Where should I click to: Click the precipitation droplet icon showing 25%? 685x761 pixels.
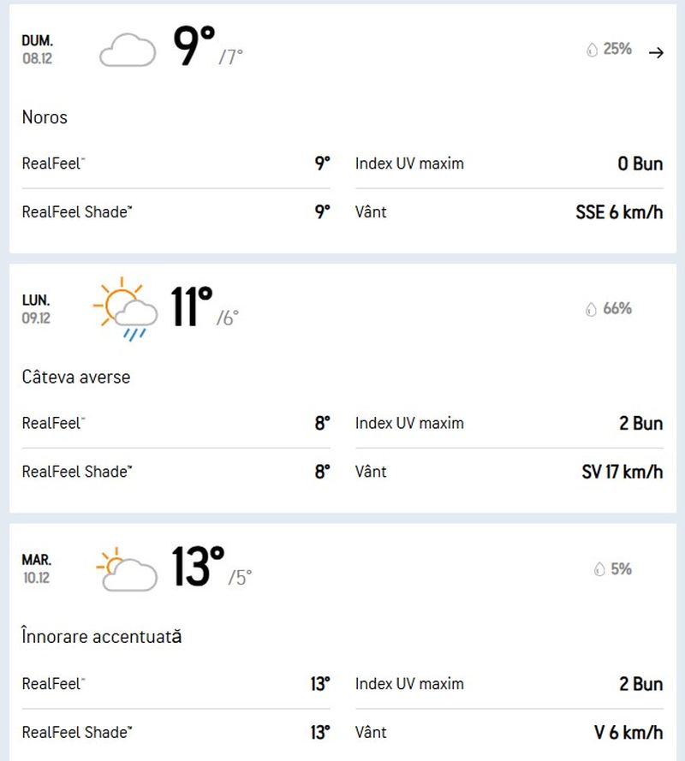591,50
